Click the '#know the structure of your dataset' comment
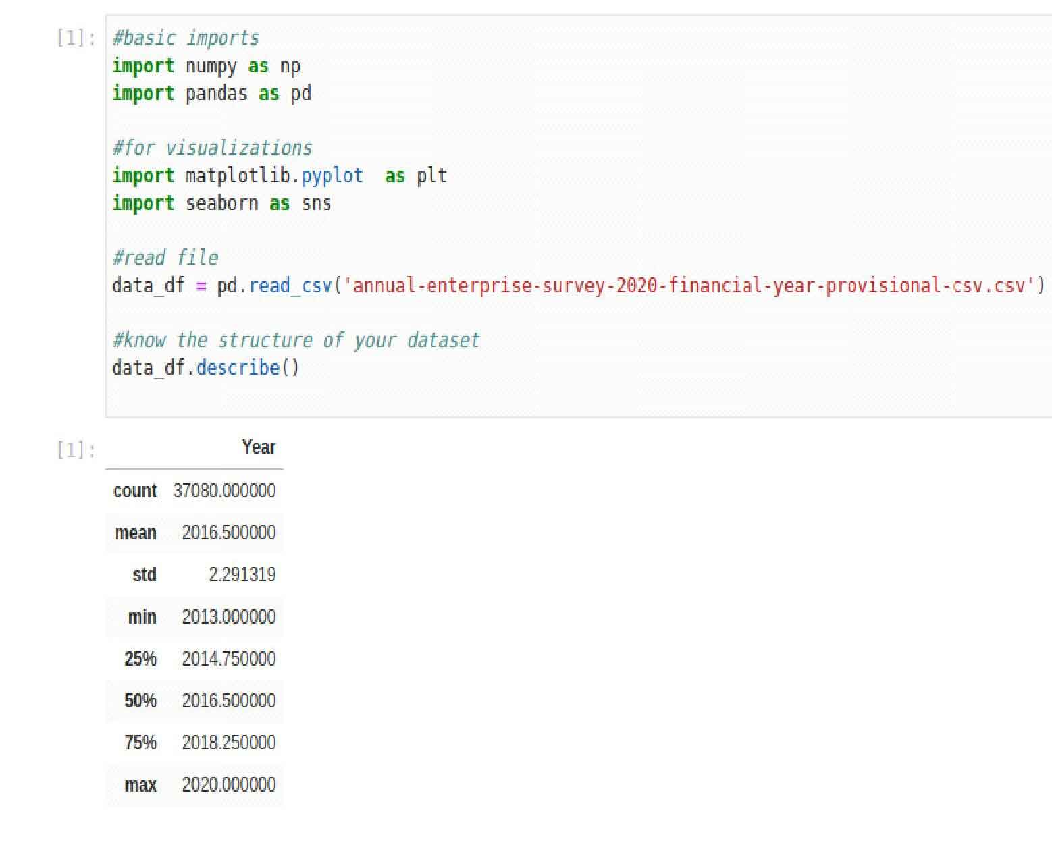Screen dimensions: 1052x841 (296, 340)
